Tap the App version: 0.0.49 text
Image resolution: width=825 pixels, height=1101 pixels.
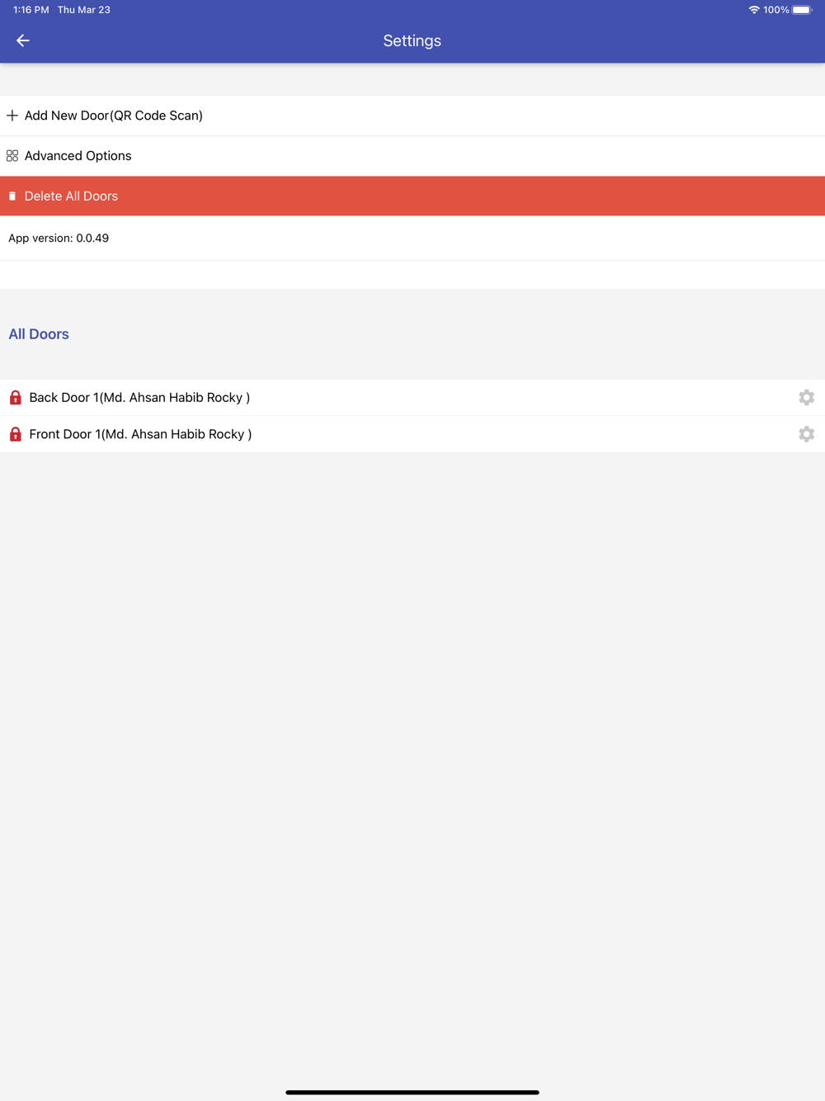pyautogui.click(x=59, y=238)
